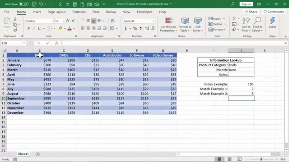Apply red Font Color

tap(70, 28)
